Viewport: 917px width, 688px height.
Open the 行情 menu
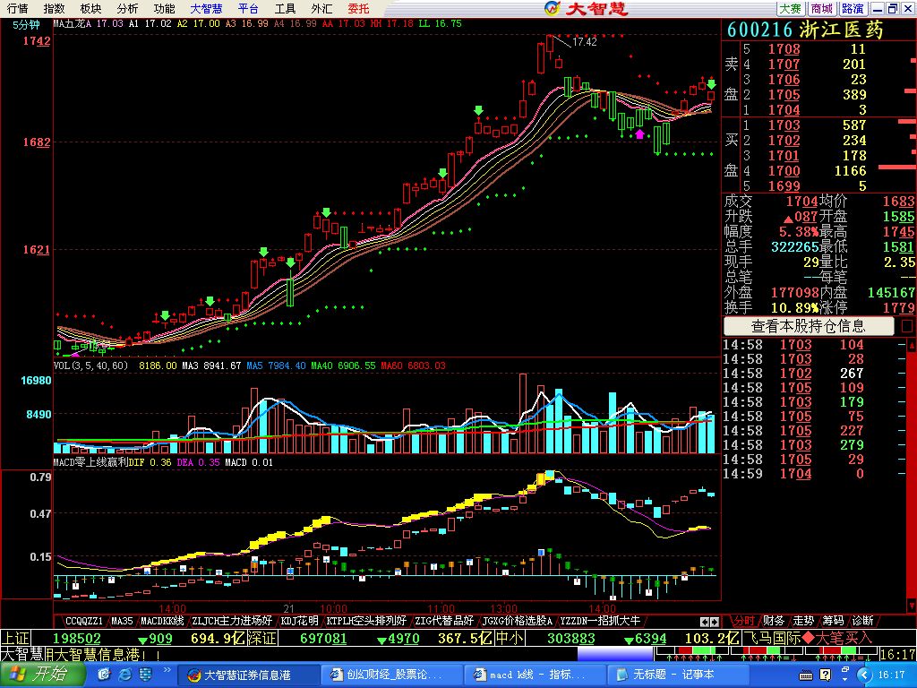coord(18,8)
